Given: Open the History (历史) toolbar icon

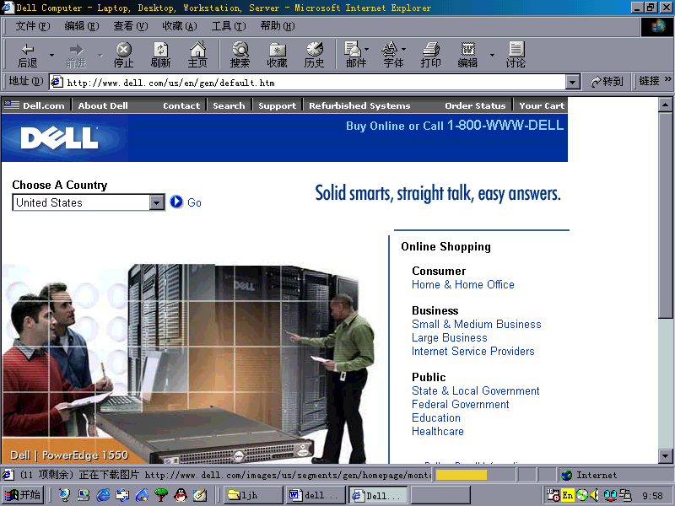Looking at the screenshot, I should point(314,55).
